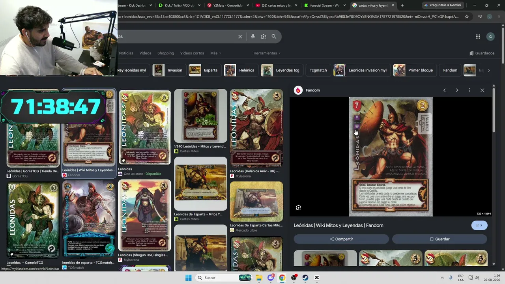This screenshot has width=505, height=284.
Task: Select the Primer bloque suggestion chip
Action: coord(415,70)
